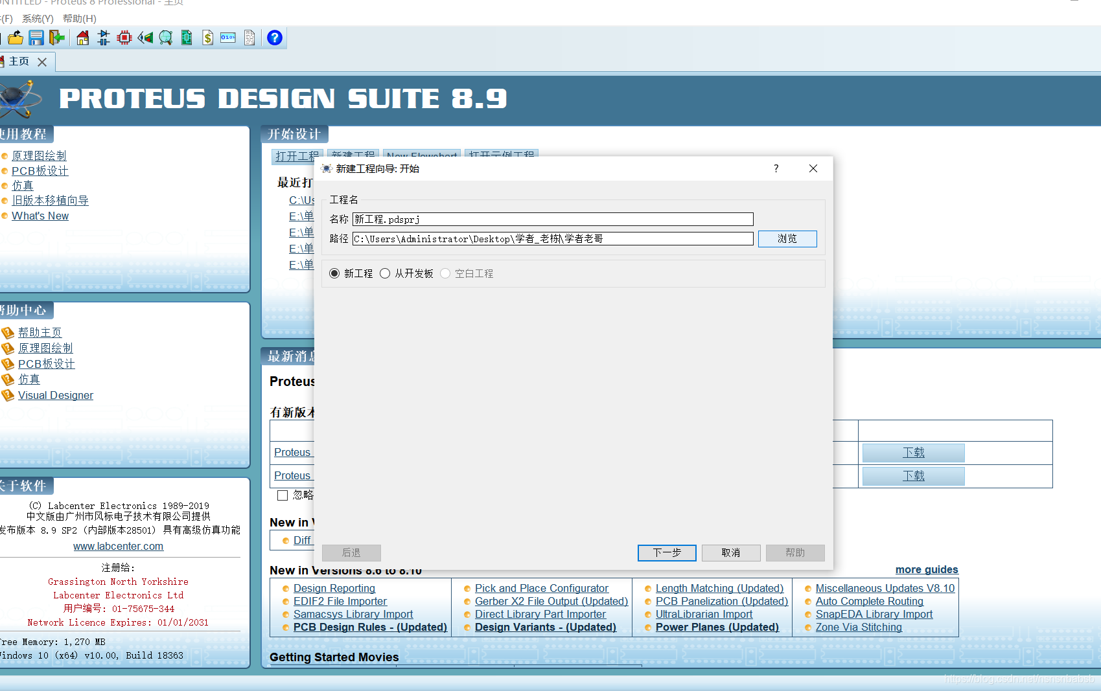
Task: Click 取消 to cancel the wizard
Action: coord(731,552)
